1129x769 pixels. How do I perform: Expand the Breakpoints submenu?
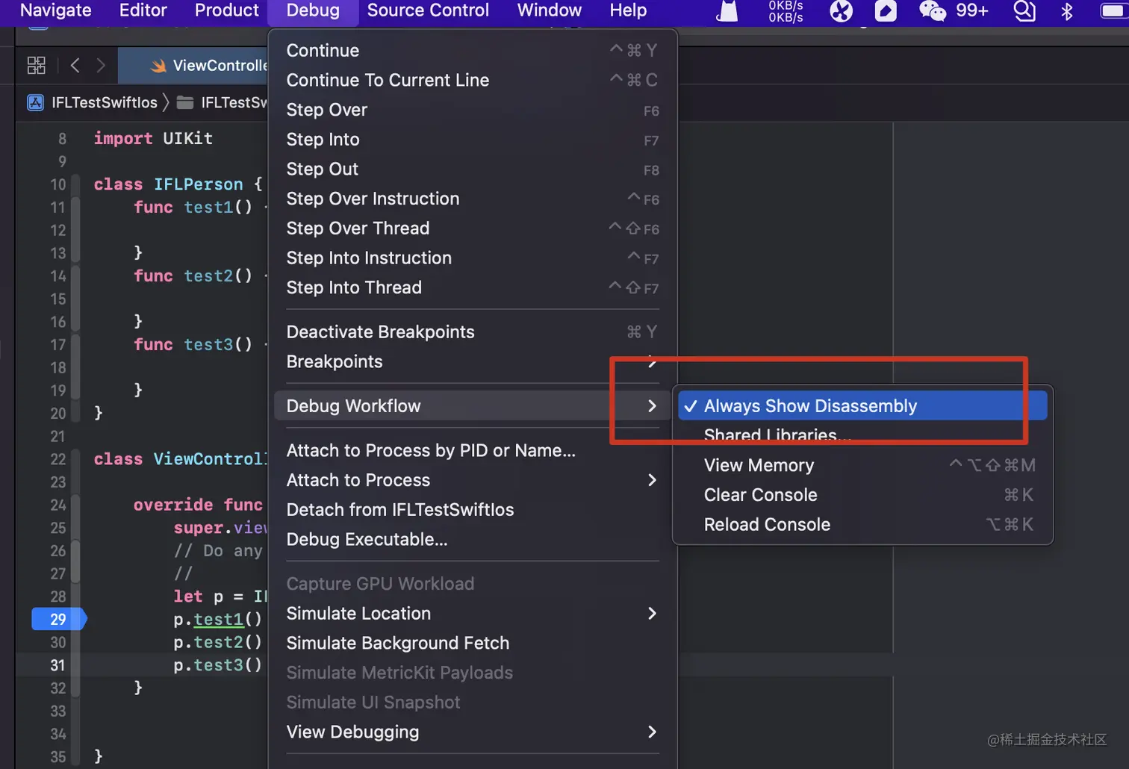(473, 361)
